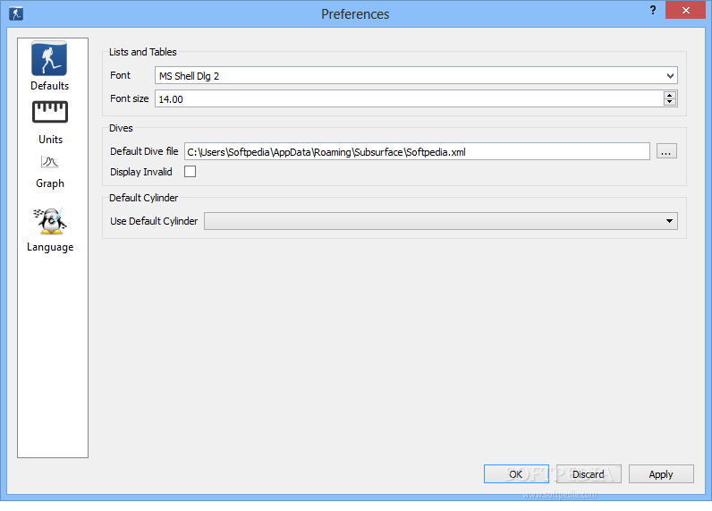Open the Use Default Cylinder dropdown

pos(669,221)
